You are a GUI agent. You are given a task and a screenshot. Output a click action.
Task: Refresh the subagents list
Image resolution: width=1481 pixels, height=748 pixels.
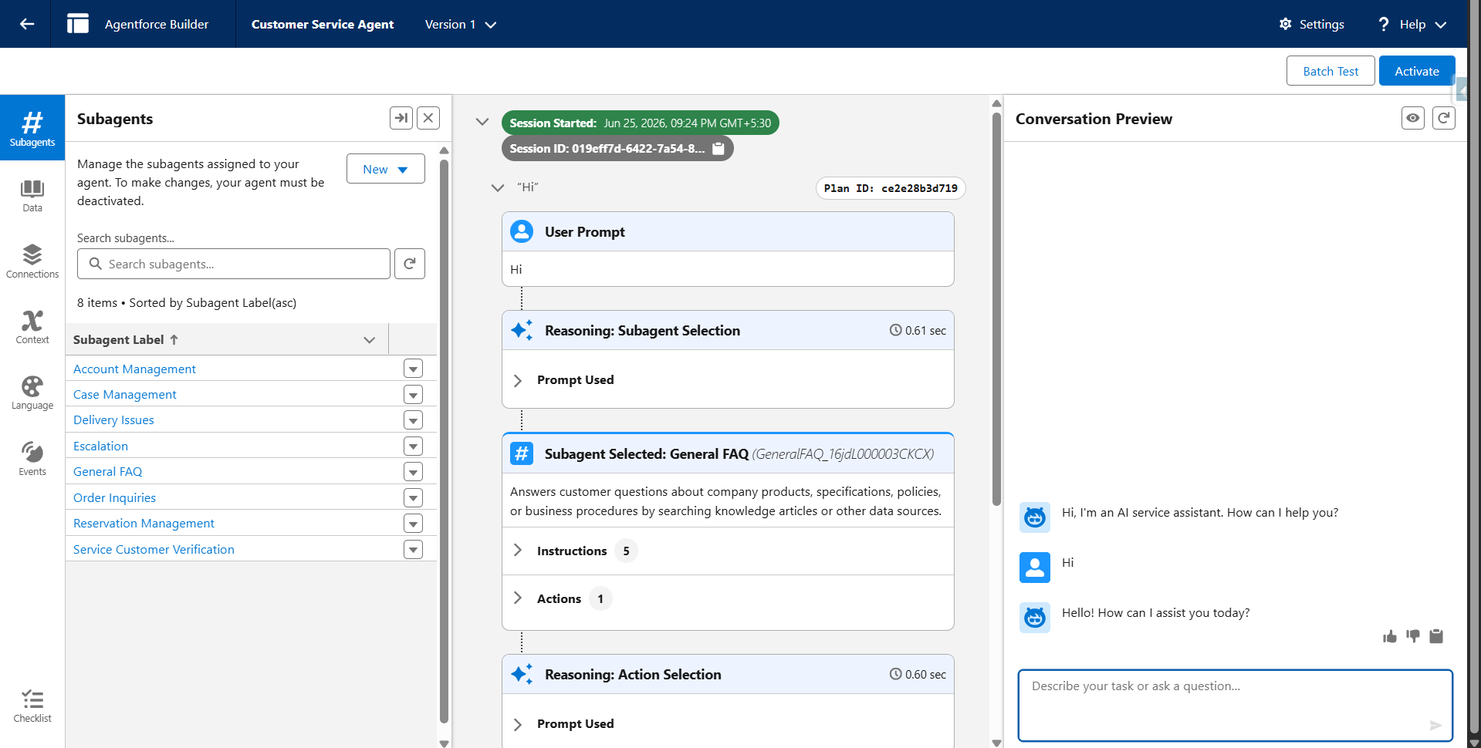(410, 264)
